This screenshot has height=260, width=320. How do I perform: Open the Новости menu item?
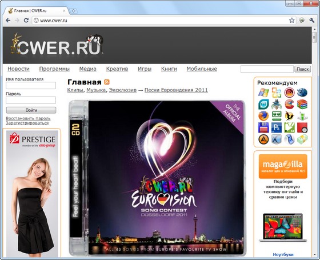point(18,69)
